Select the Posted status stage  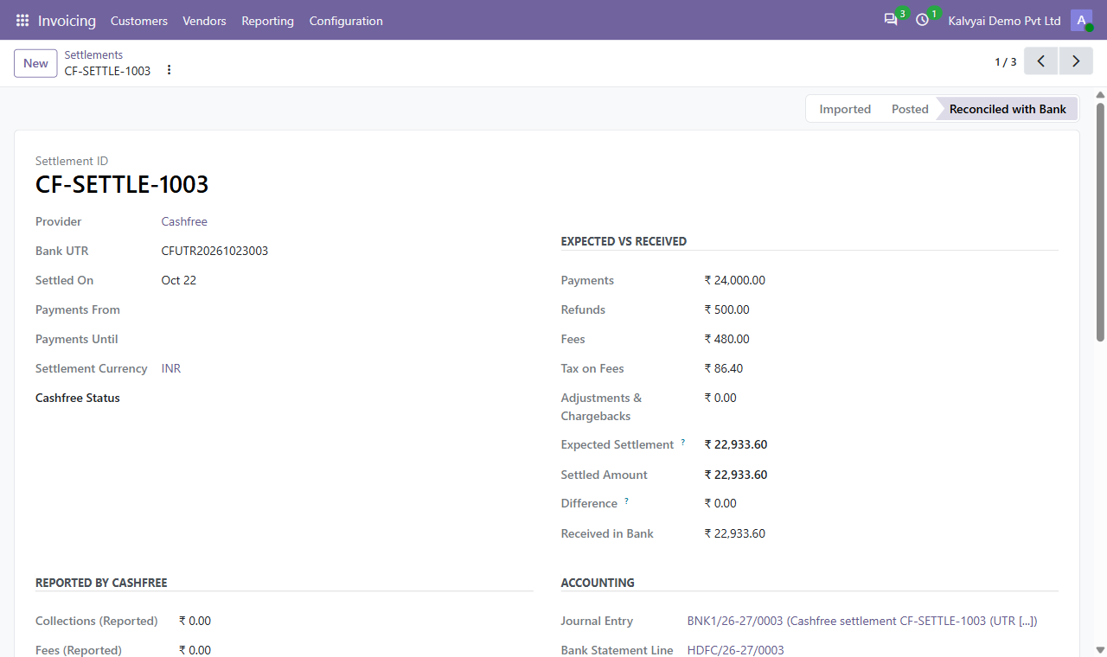[910, 109]
